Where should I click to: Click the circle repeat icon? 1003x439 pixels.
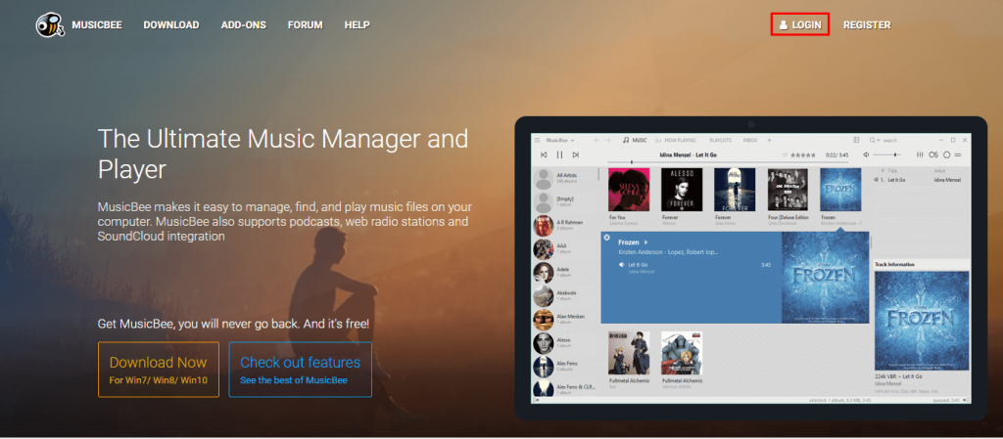(x=947, y=154)
